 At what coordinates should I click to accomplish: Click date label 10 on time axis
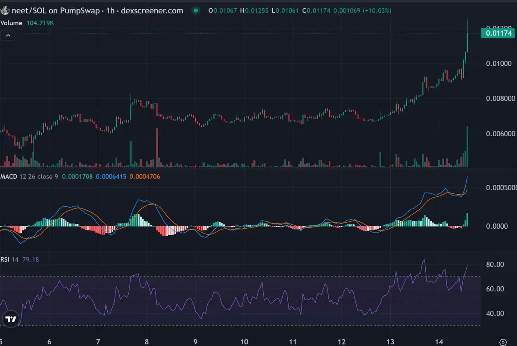click(244, 342)
